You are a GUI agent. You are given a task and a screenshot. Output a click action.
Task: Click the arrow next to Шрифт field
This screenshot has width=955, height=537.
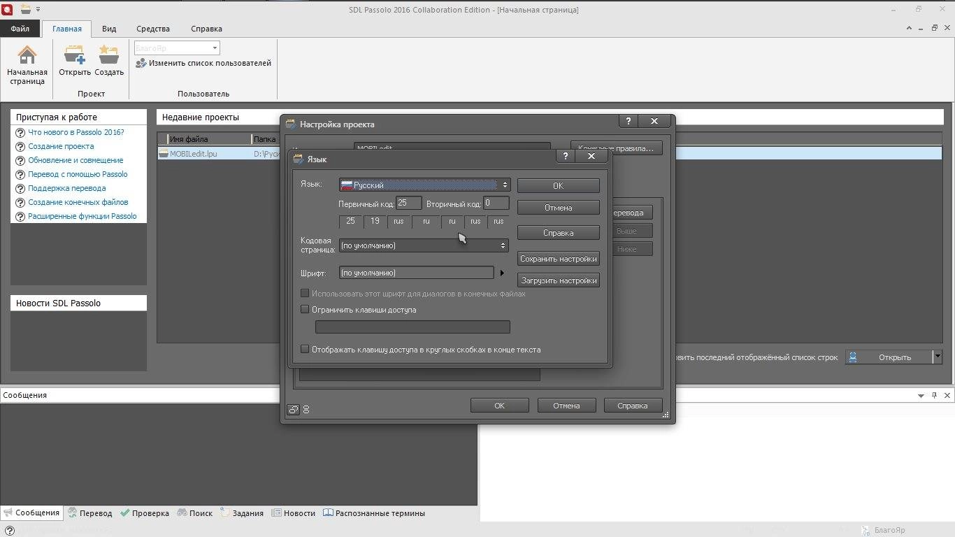coord(502,273)
